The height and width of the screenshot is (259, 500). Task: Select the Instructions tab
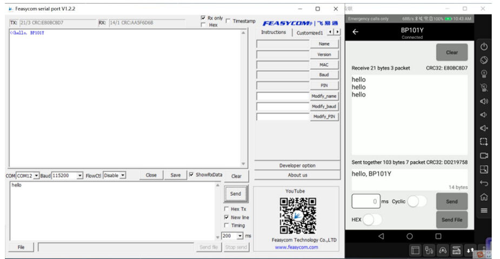[x=274, y=32]
